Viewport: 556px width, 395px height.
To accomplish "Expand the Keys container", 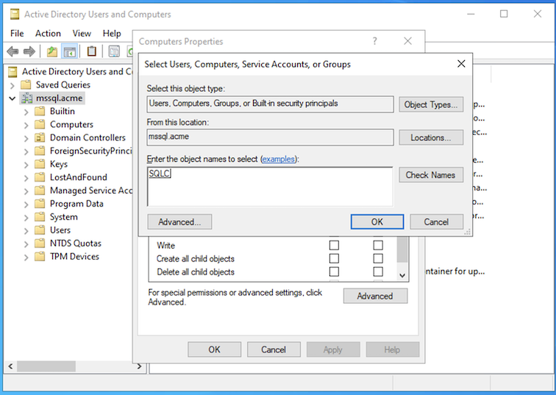I will pos(26,165).
